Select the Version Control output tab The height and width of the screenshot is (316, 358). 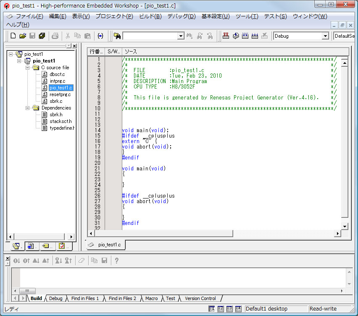[x=200, y=298]
